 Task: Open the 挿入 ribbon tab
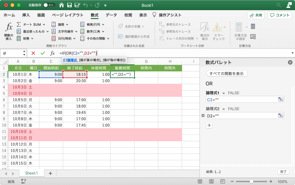click(26, 15)
